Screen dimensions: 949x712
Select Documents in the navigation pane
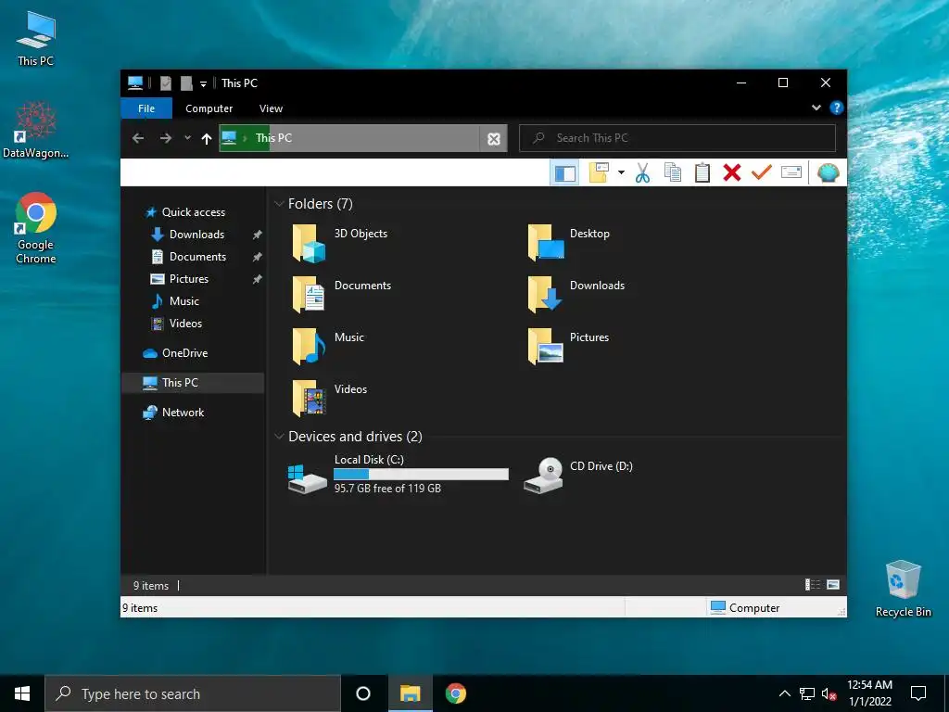pyautogui.click(x=197, y=257)
